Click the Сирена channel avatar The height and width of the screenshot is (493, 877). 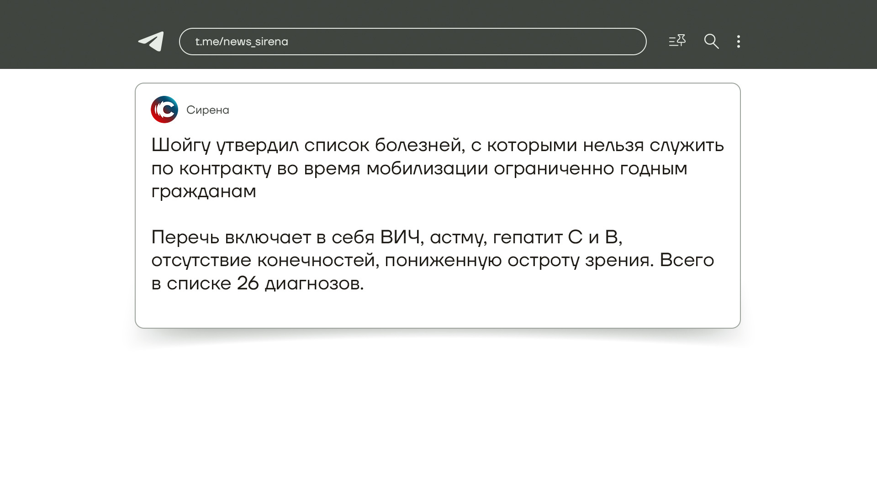tap(164, 110)
